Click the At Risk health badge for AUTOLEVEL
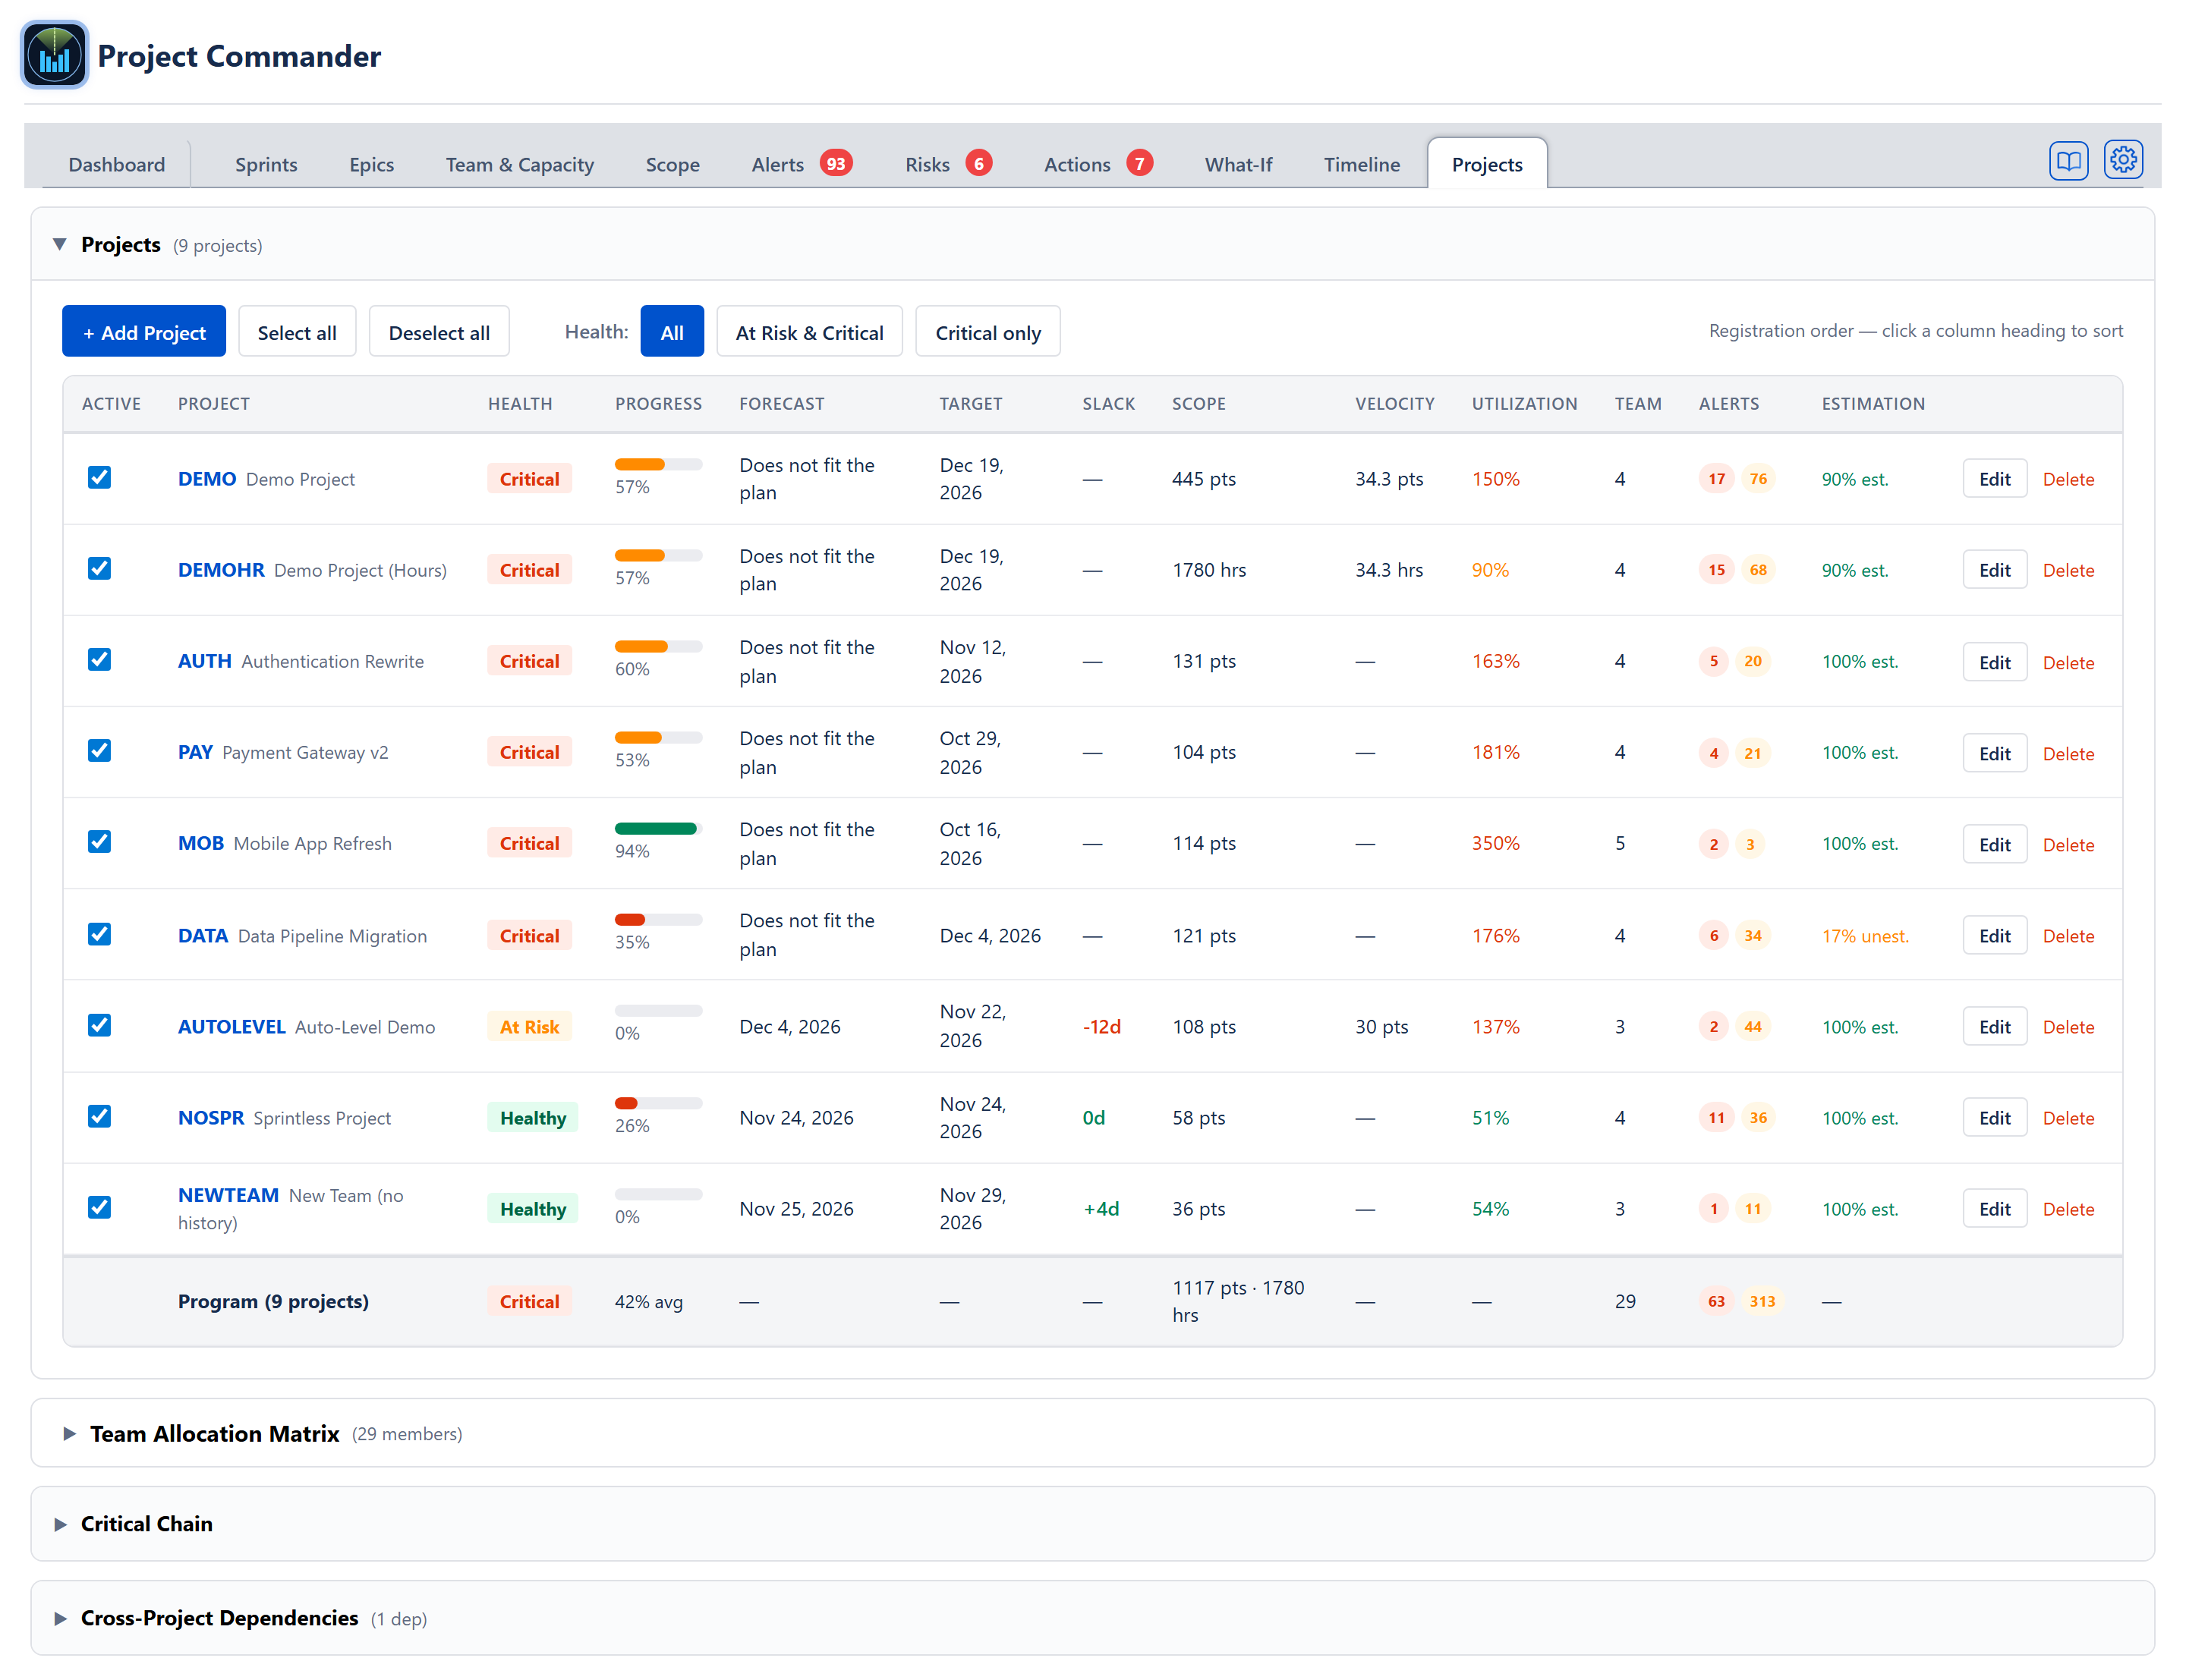The height and width of the screenshot is (1680, 2186). [529, 1027]
